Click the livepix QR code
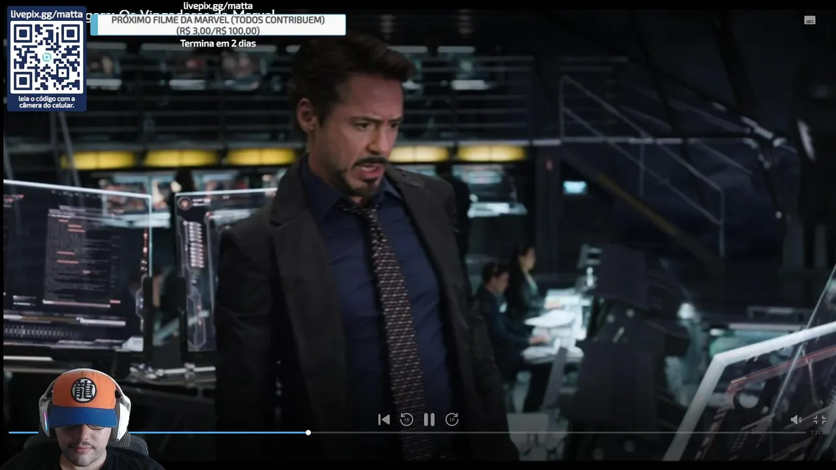Image resolution: width=836 pixels, height=470 pixels. (46, 57)
